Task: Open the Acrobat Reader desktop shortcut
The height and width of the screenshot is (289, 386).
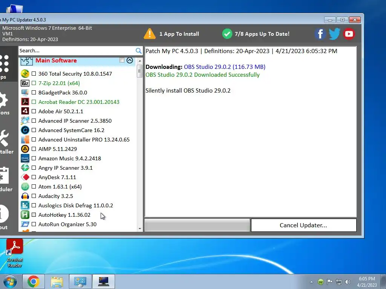Action: coord(15,253)
